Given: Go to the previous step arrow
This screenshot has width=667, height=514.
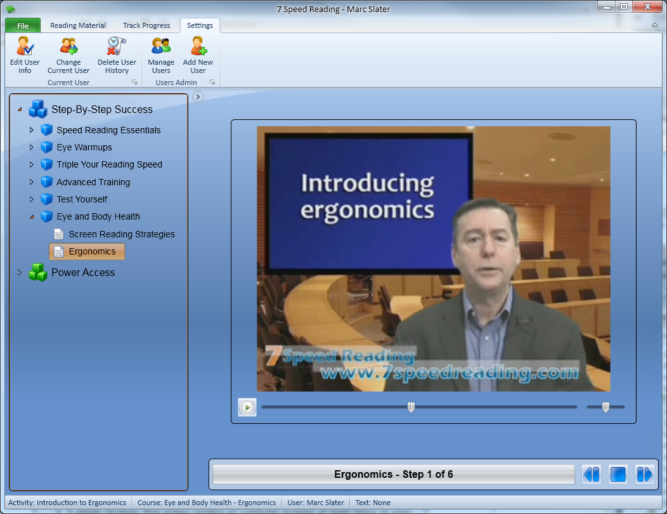Looking at the screenshot, I should coord(592,474).
